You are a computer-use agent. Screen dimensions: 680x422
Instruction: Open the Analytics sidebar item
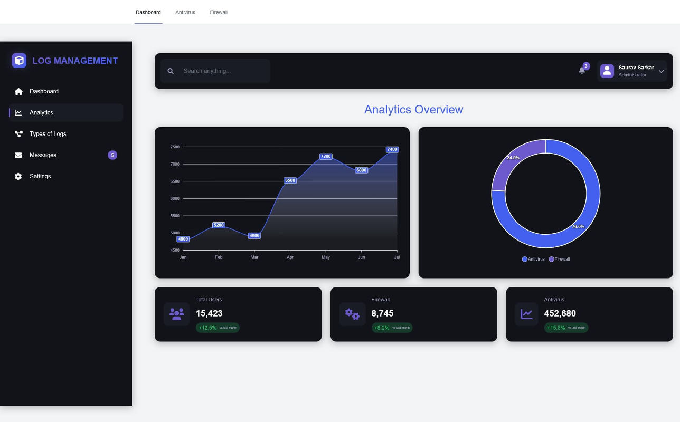[41, 113]
